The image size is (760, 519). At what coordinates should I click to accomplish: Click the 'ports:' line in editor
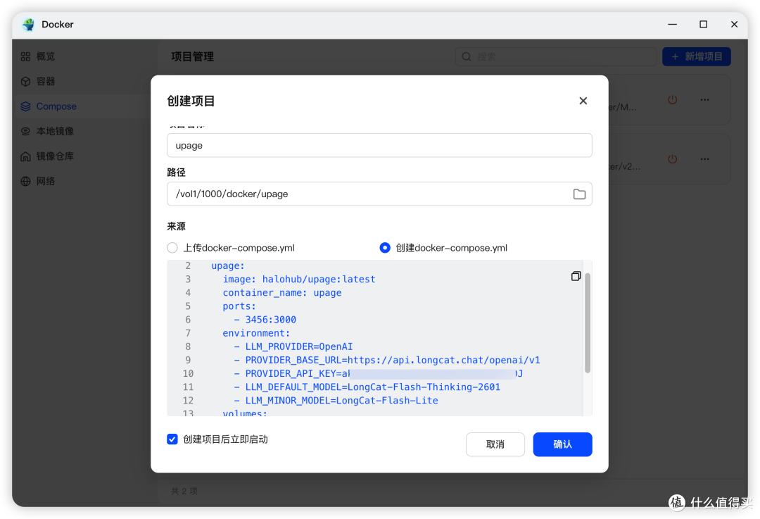pyautogui.click(x=239, y=306)
